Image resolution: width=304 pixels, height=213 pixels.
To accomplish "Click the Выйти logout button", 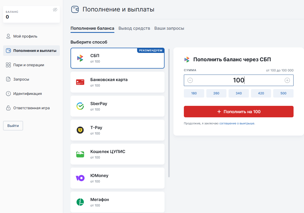I will (x=13, y=126).
